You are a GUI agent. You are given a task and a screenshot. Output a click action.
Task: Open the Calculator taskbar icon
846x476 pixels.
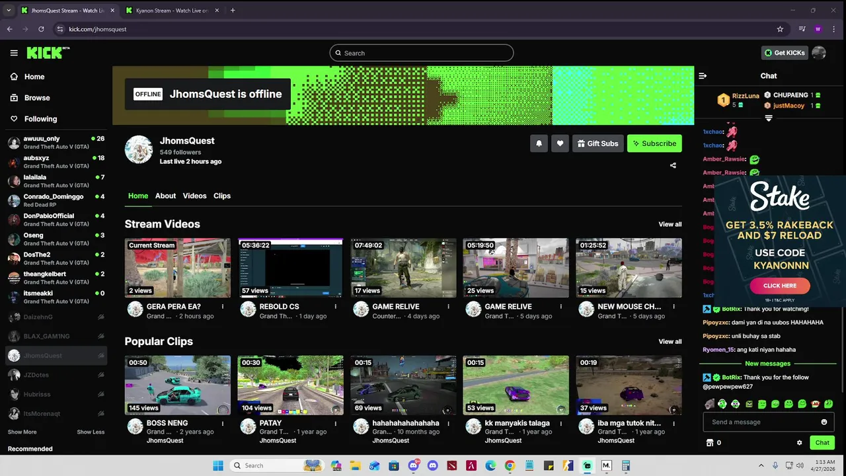click(625, 465)
